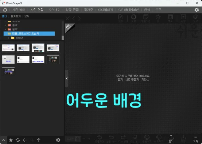This screenshot has height=144, width=202.
Task: Open the 일괄 편집 tab
Action: click(x=72, y=10)
